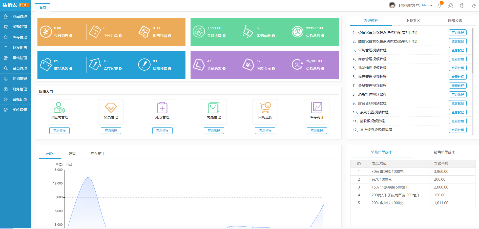Screen dimensions: 479x229
Task: Click the chart peak data point
Action: coord(88,177)
